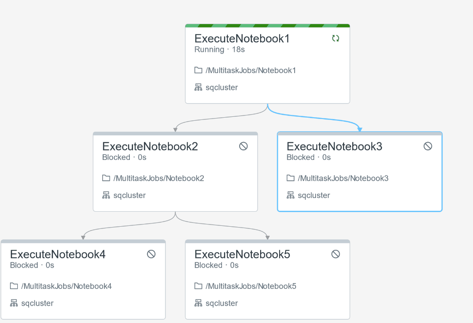Click the blocked status icon on ExecuteNotebook5

(335, 254)
